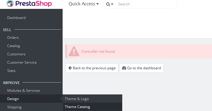Click the back arrow icon on previous page button
The width and height of the screenshot is (212, 111).
[70, 68]
